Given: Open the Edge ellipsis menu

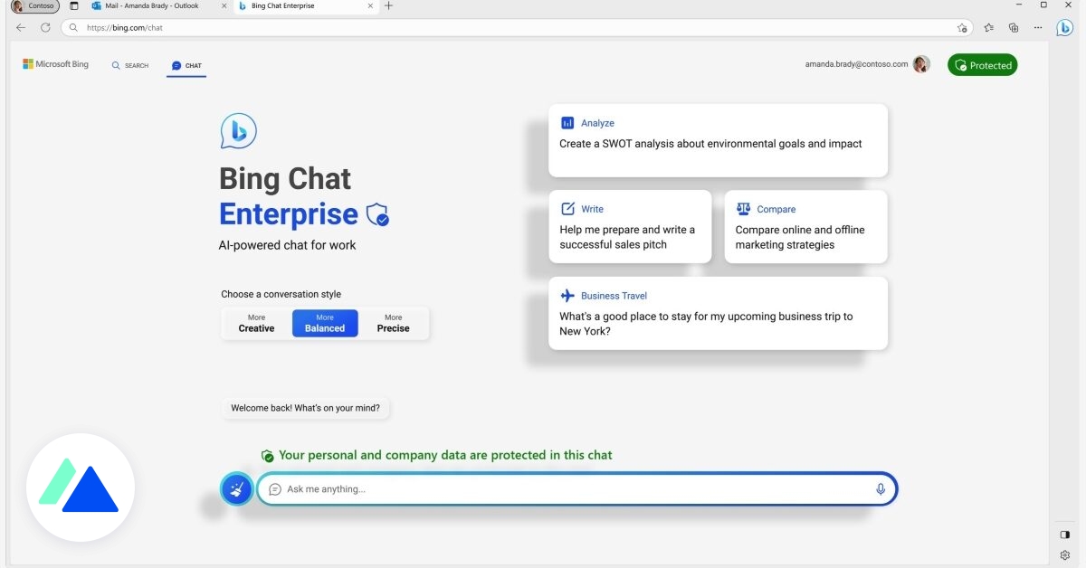Looking at the screenshot, I should [1038, 27].
